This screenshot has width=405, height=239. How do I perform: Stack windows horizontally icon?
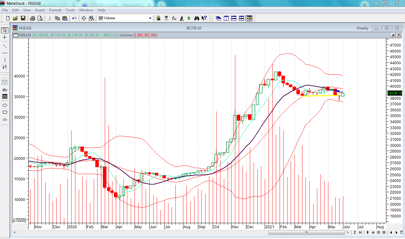[234, 18]
